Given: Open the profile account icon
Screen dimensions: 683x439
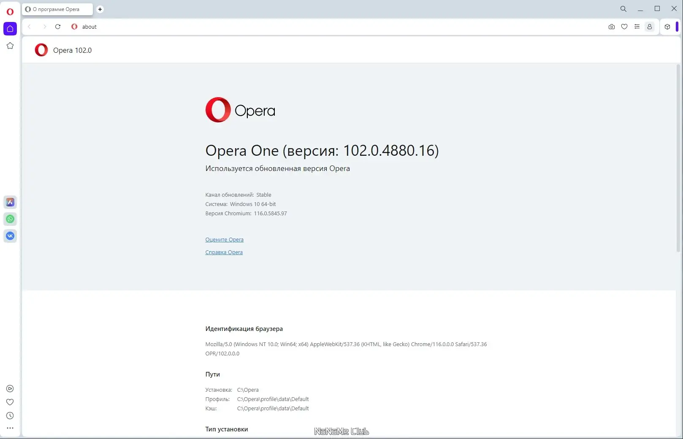Looking at the screenshot, I should (x=650, y=27).
